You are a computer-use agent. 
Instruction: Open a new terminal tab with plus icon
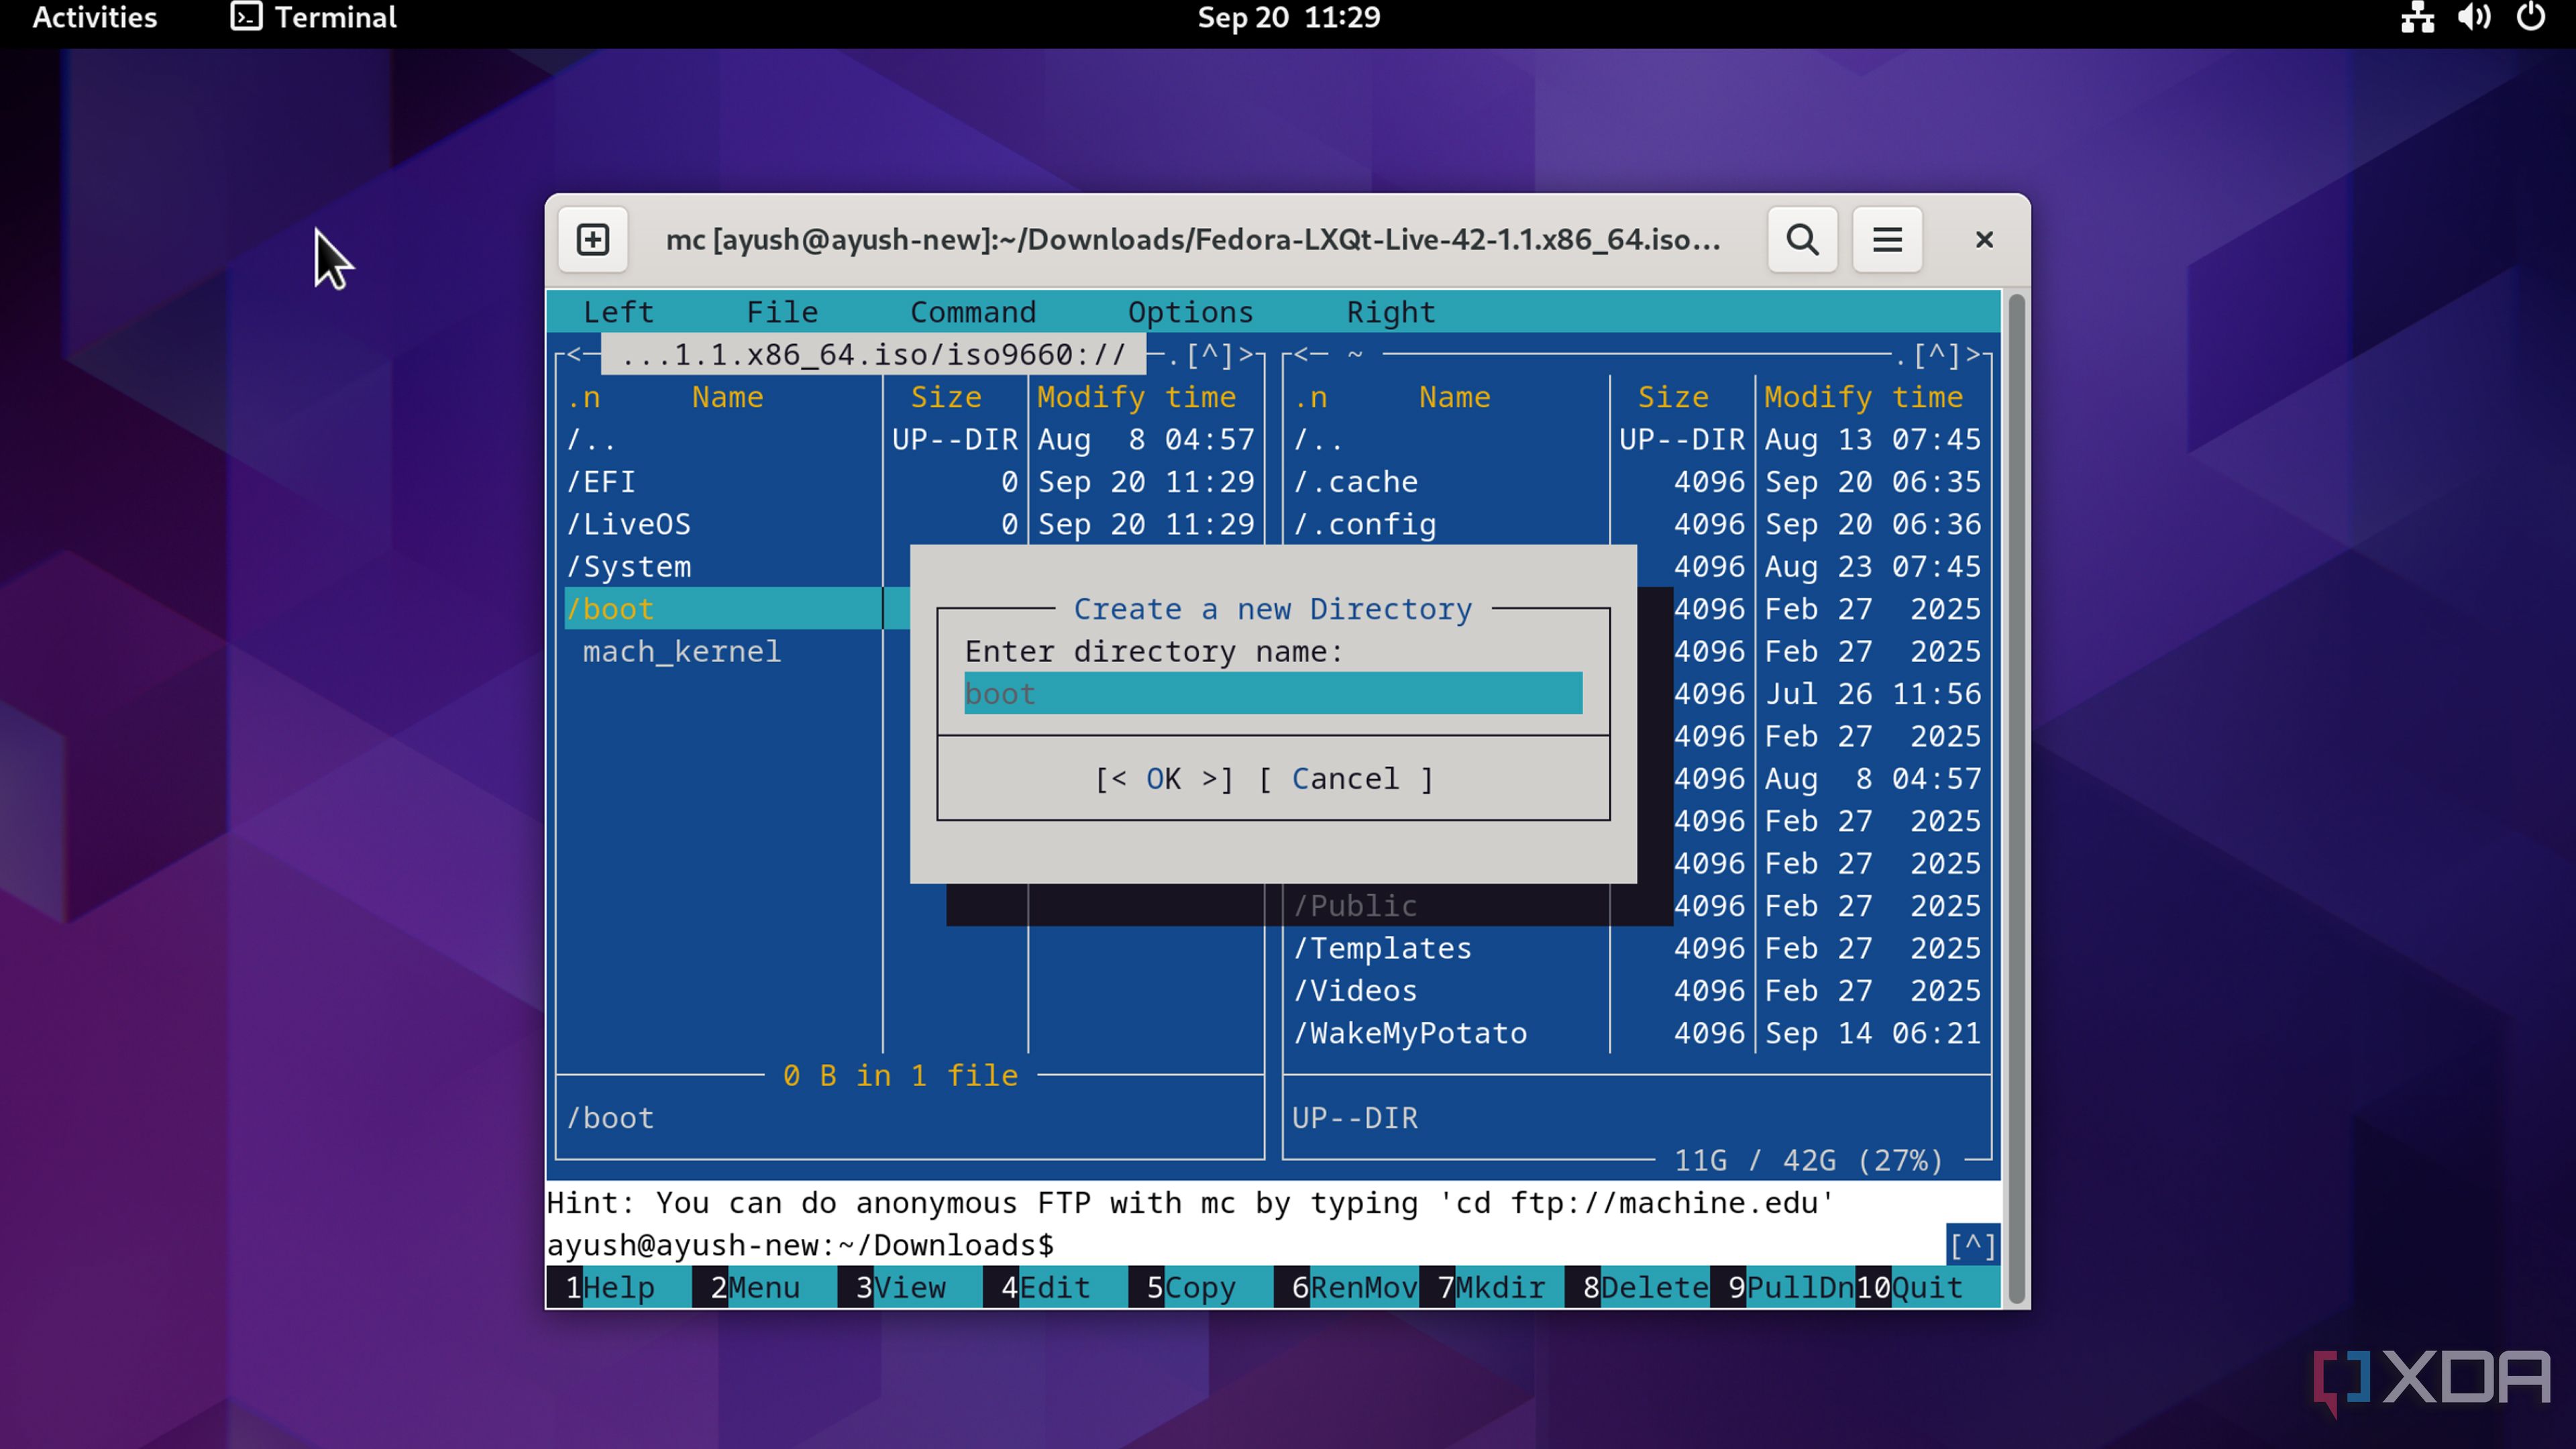[x=593, y=240]
